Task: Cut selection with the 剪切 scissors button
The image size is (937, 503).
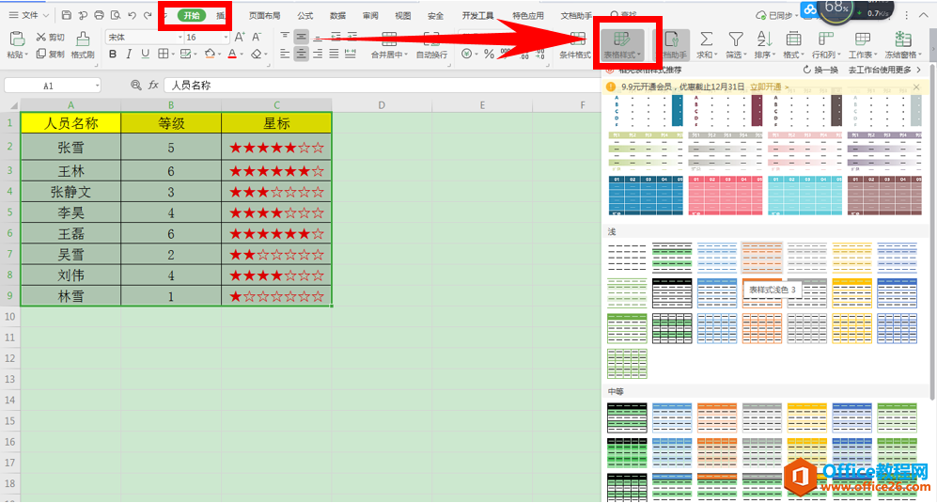Action: click(x=50, y=37)
